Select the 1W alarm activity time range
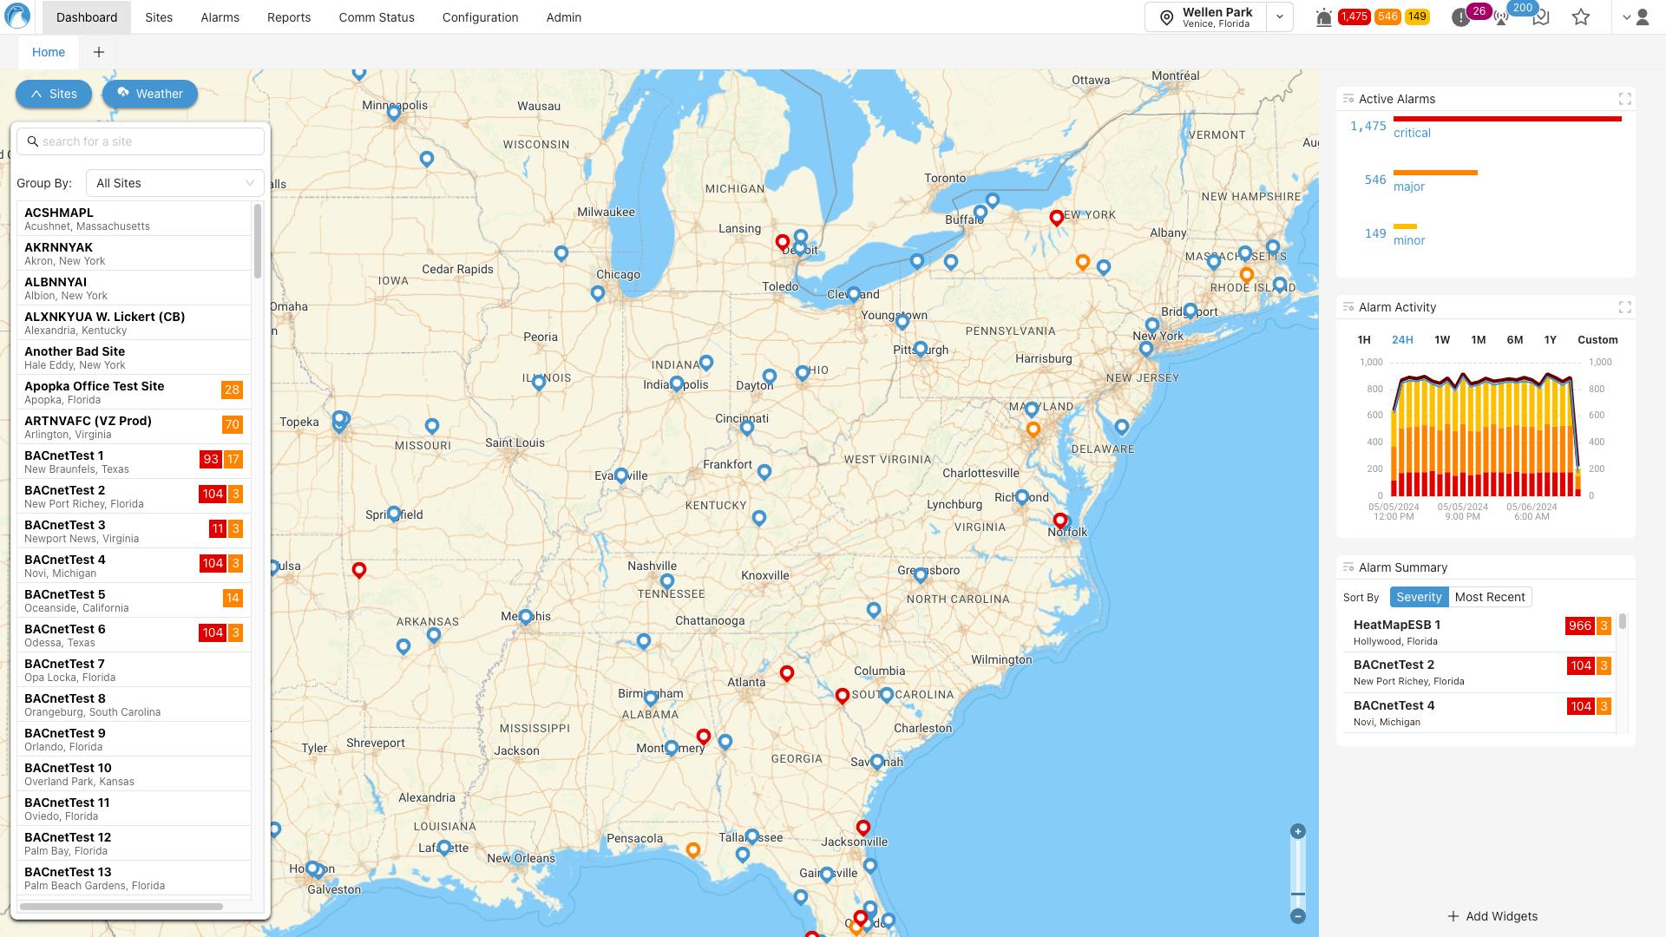The width and height of the screenshot is (1666, 937). coord(1442,340)
